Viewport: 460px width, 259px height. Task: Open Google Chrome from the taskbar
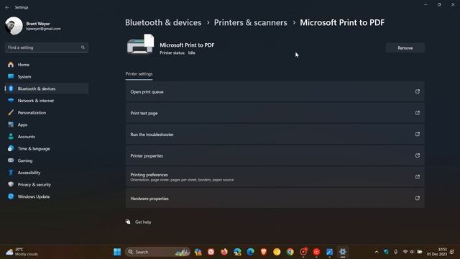[x=290, y=252]
